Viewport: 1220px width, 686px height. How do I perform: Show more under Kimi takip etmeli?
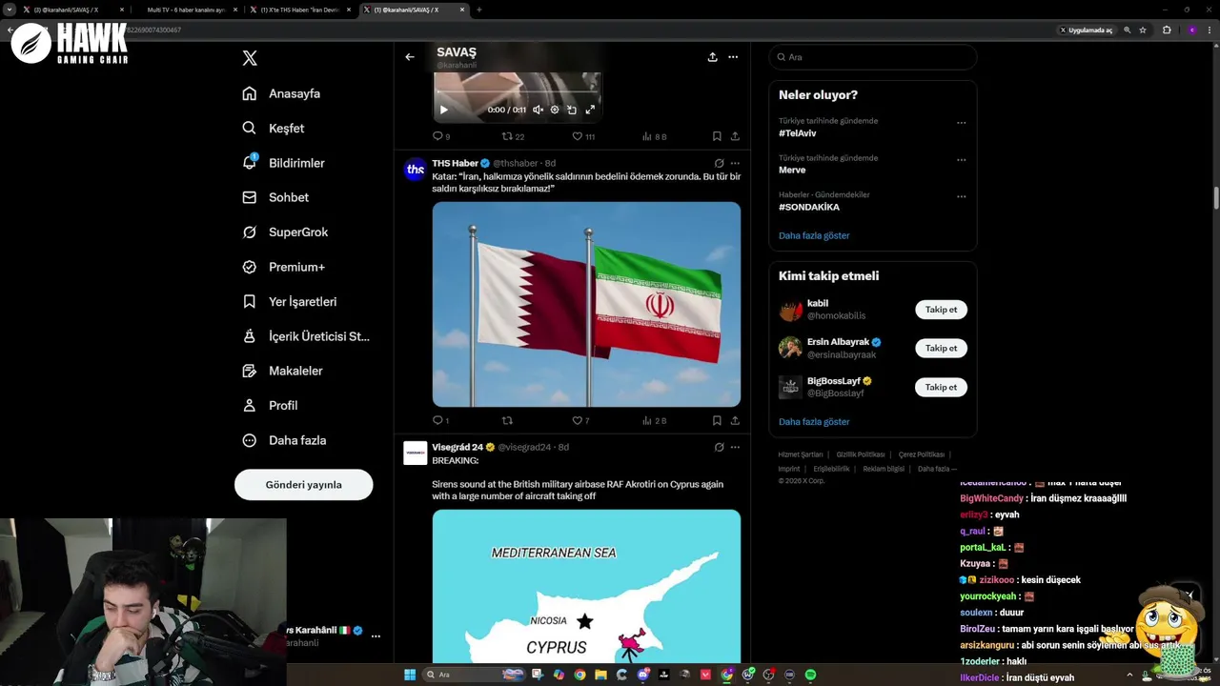click(814, 421)
